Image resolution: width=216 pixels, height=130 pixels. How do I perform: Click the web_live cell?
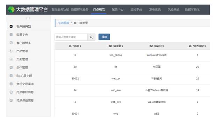click(116, 102)
